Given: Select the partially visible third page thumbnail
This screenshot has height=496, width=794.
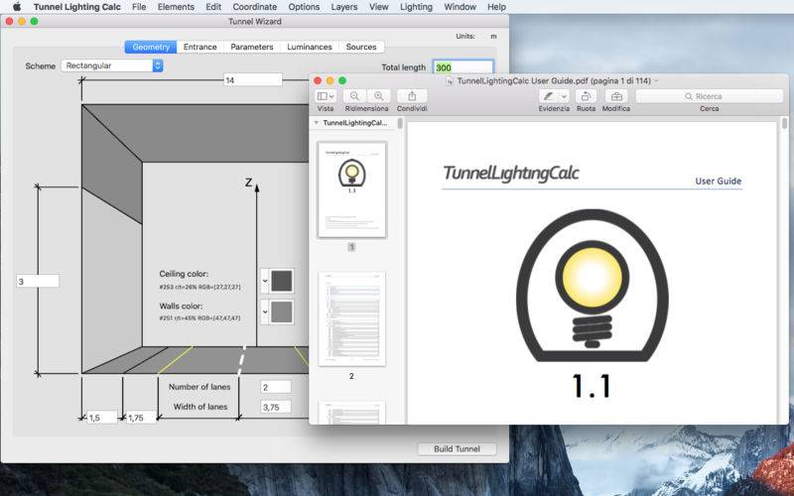Looking at the screenshot, I should tap(352, 413).
